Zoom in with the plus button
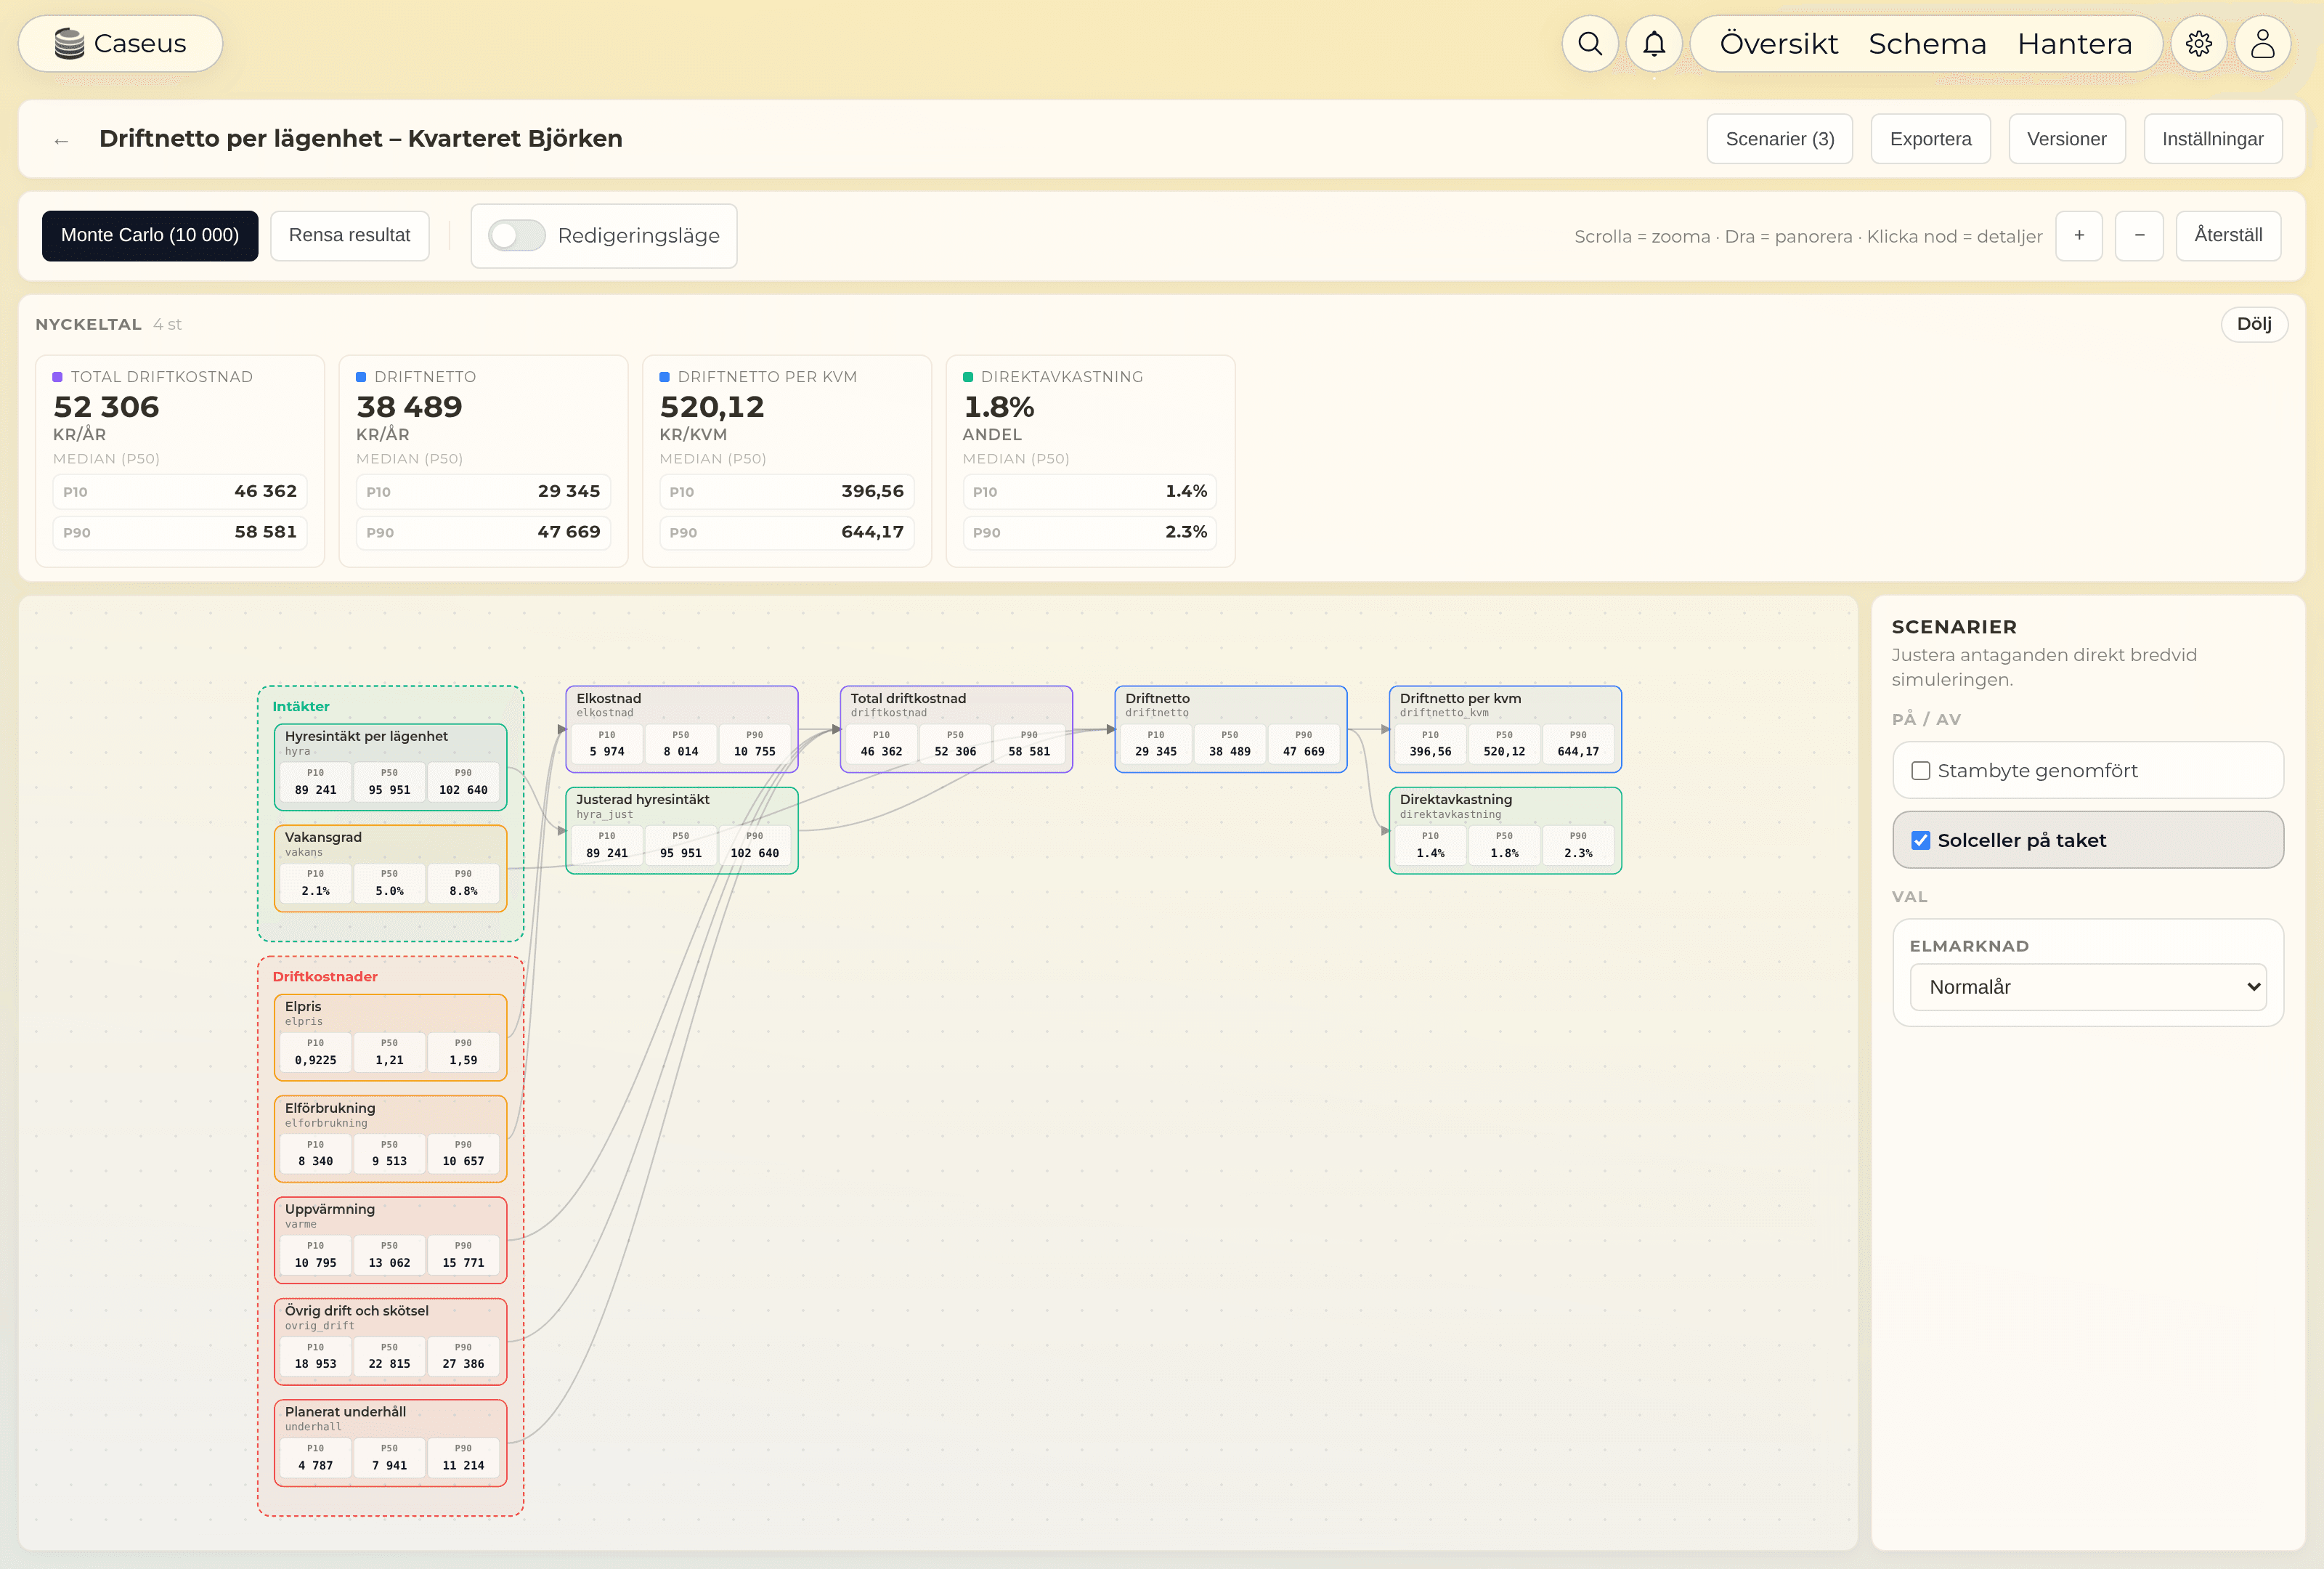 pyautogui.click(x=2079, y=236)
